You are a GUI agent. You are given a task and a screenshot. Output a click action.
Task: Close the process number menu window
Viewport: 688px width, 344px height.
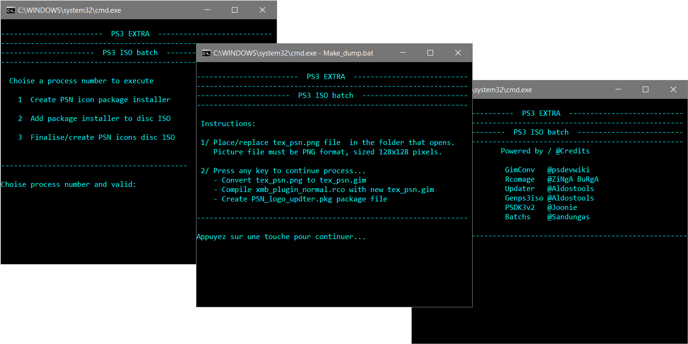coord(262,10)
